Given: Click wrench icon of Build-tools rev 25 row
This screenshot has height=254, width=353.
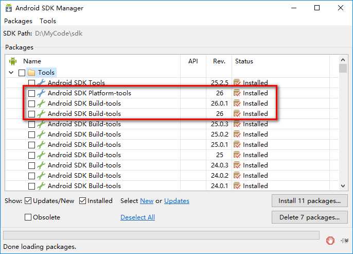Looking at the screenshot, I should pyautogui.click(x=41, y=155).
